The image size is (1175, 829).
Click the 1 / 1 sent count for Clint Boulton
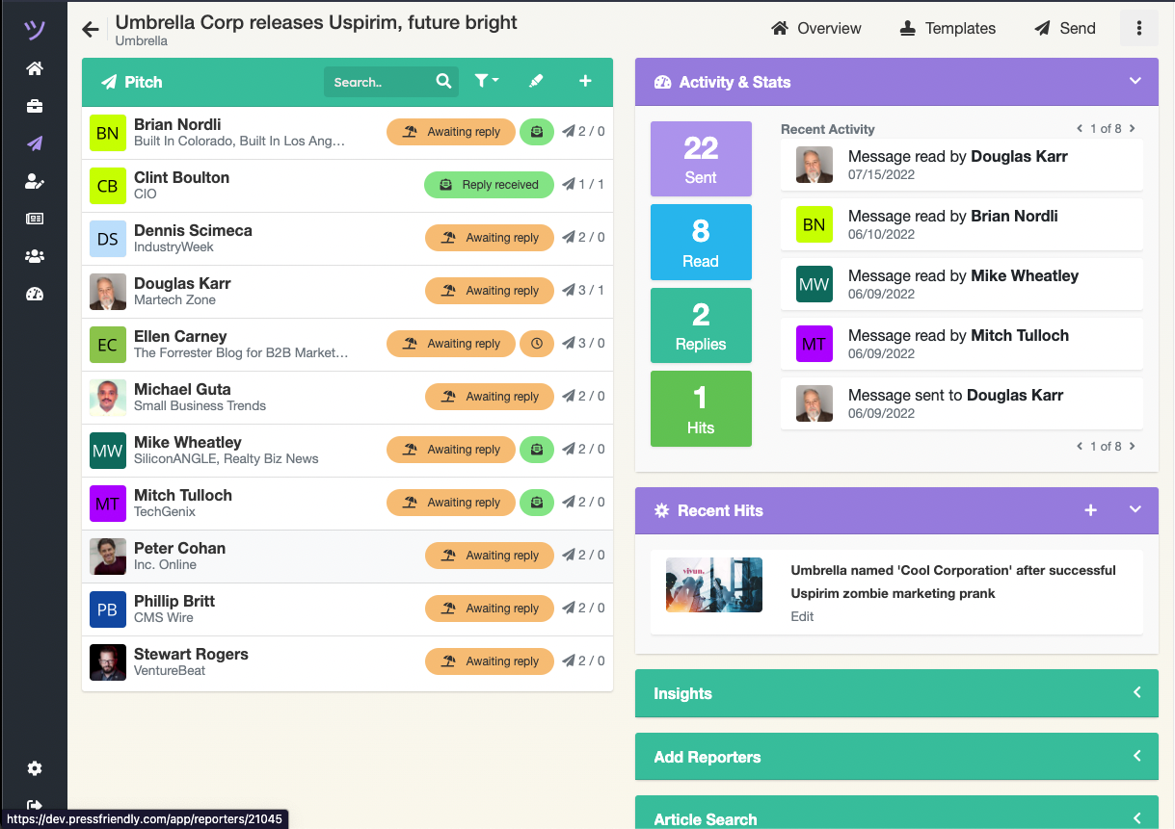pyautogui.click(x=584, y=185)
